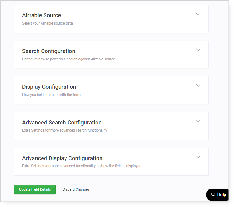
Task: Open the Display Configuration heading
Action: click(49, 87)
